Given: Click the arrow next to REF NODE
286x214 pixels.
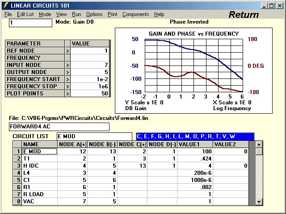Looking at the screenshot, I should click(x=68, y=51).
